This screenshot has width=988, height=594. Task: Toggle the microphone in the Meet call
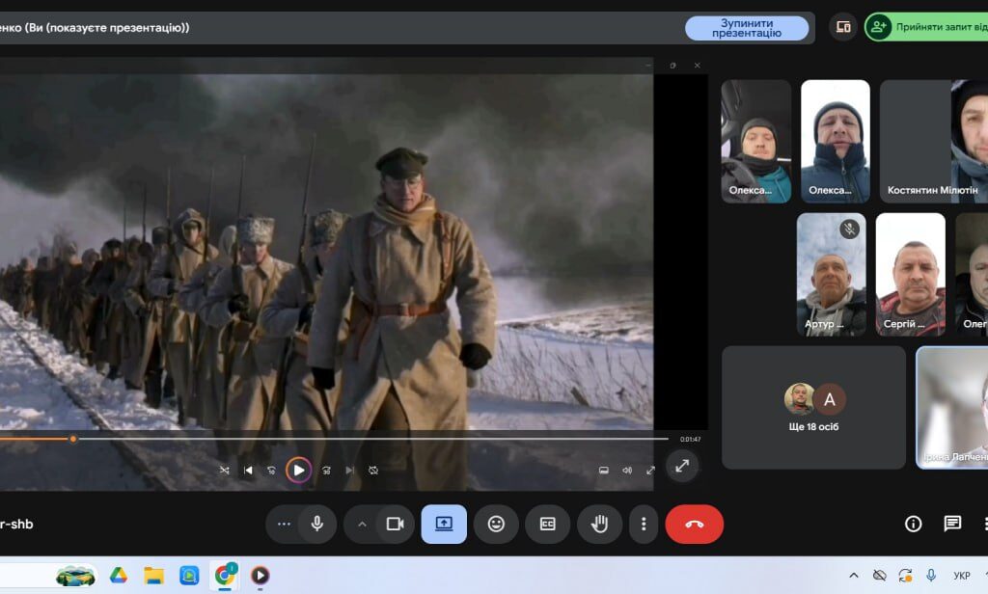(x=316, y=524)
